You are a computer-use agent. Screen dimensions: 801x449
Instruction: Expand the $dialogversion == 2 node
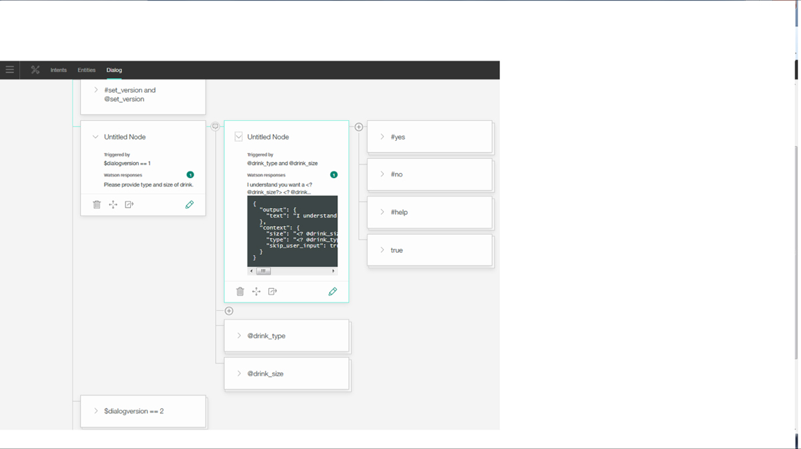pos(96,411)
